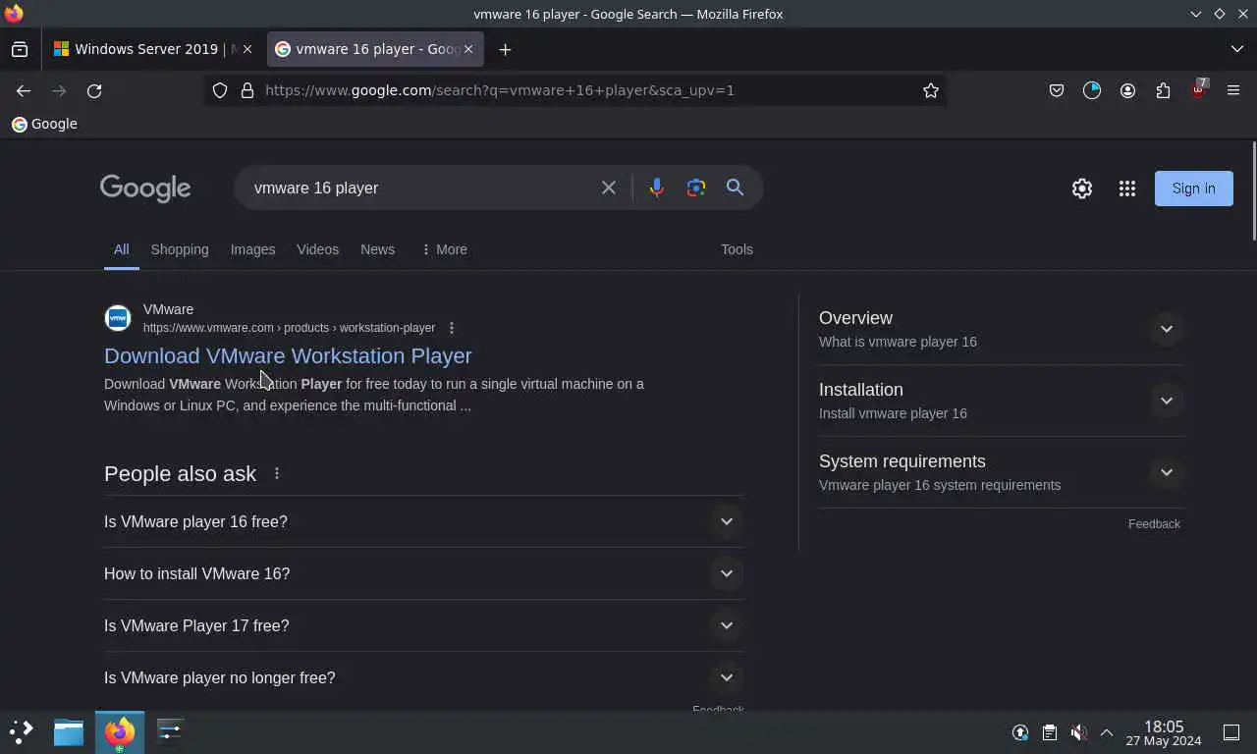
Task: Click Show Desktop taskbar button
Action: (x=1231, y=732)
